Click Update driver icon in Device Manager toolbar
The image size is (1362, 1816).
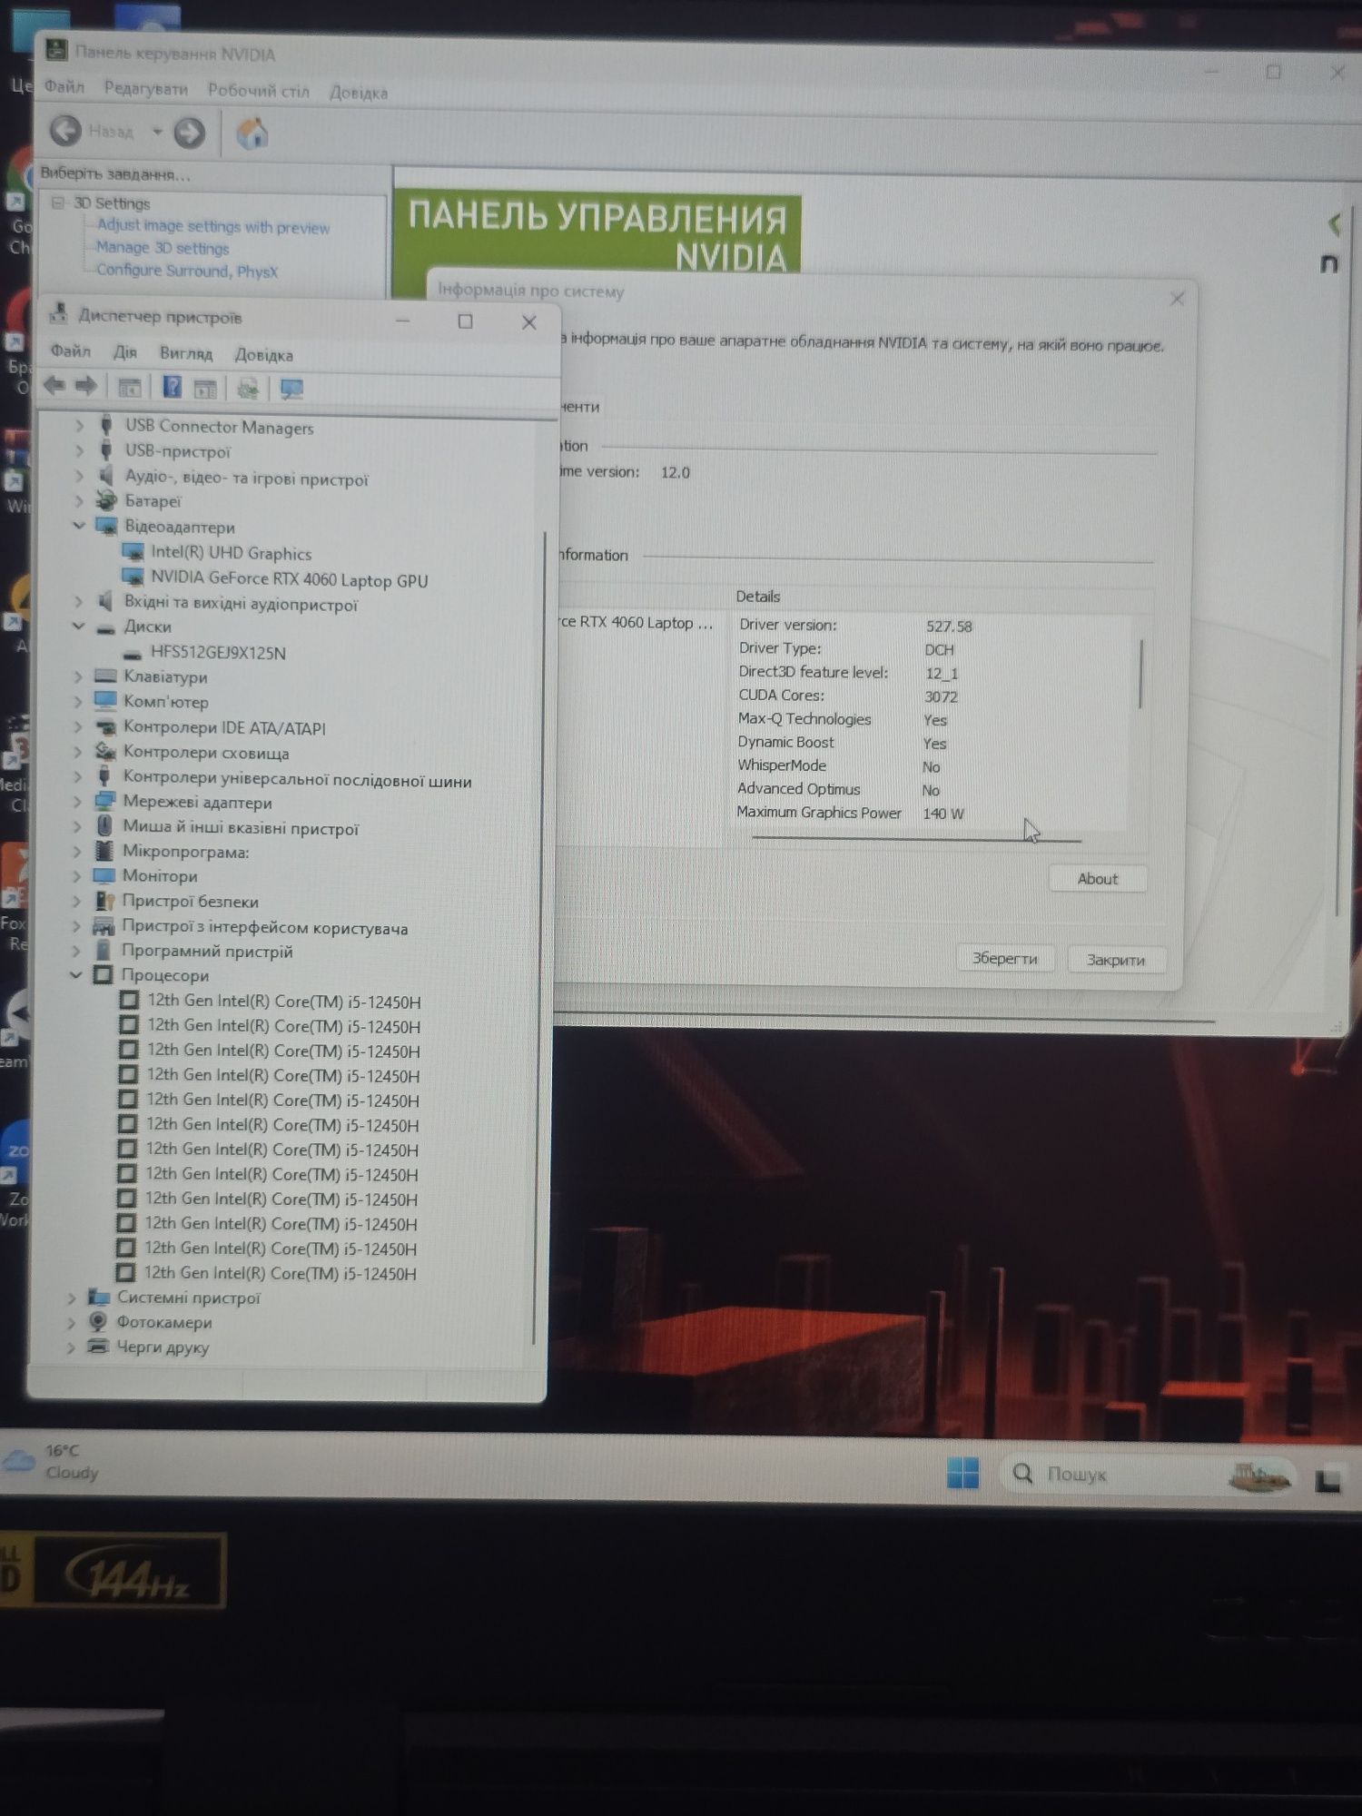pos(248,389)
